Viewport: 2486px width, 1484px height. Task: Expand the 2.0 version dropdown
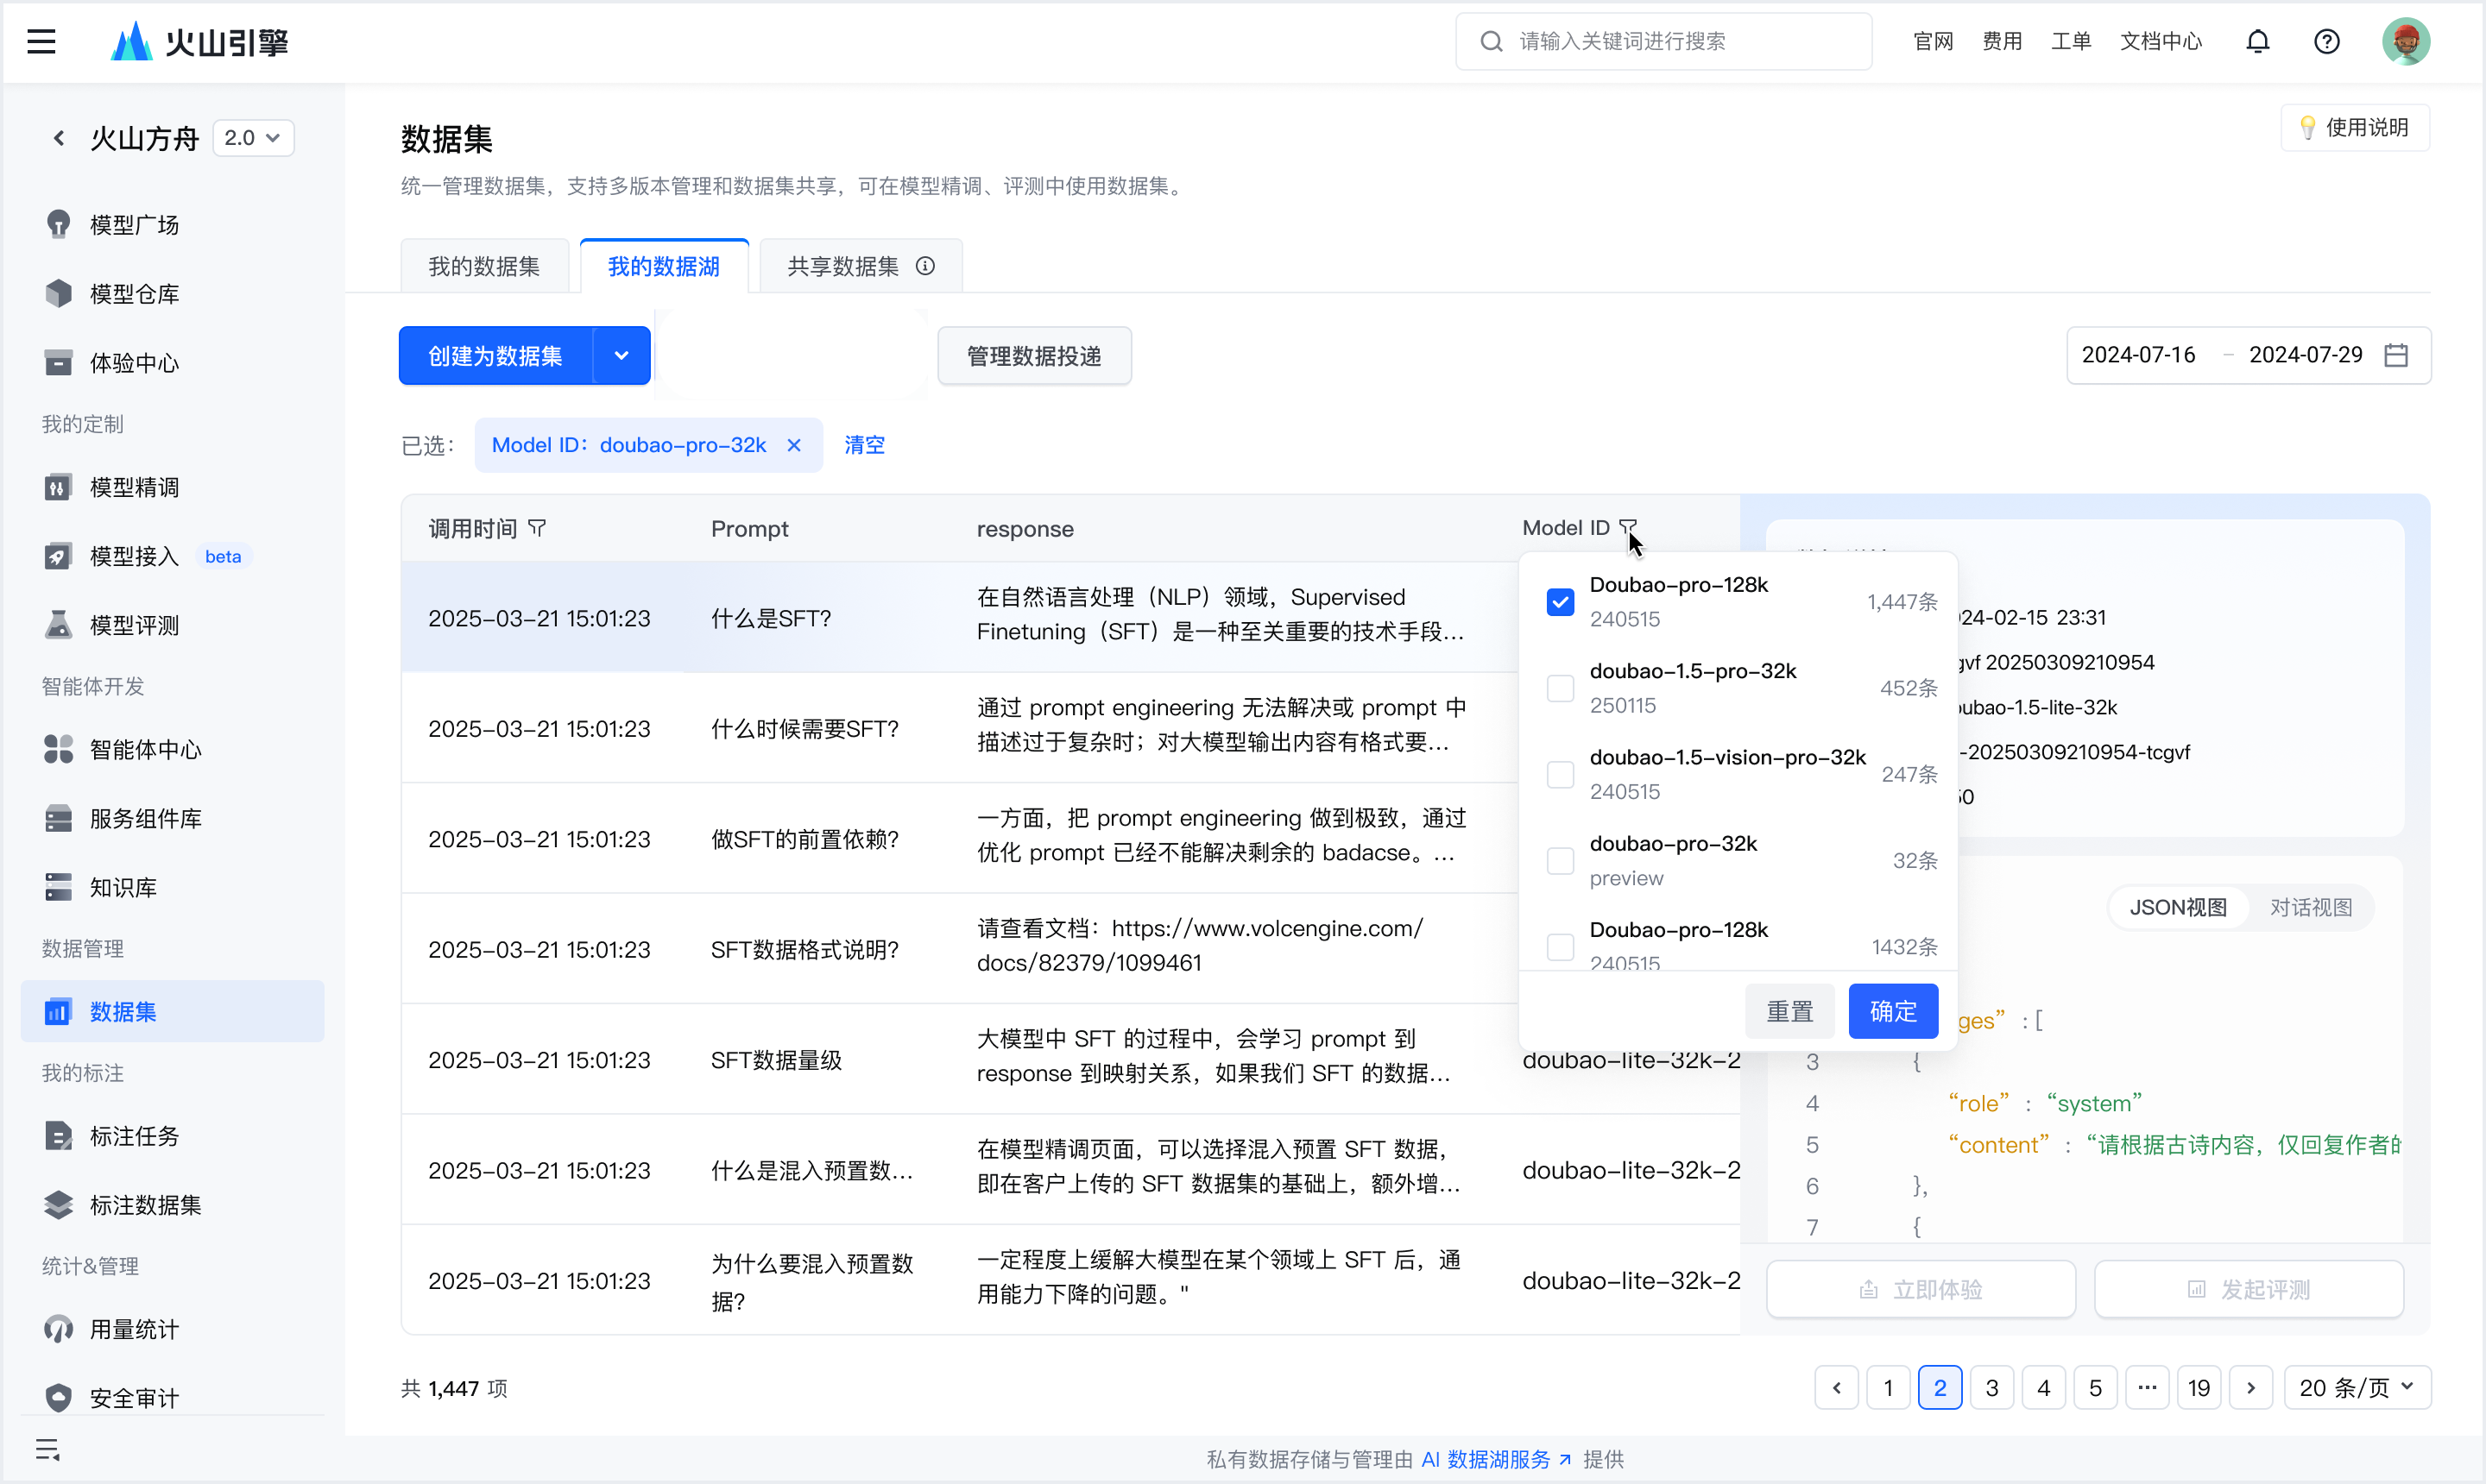pos(253,138)
